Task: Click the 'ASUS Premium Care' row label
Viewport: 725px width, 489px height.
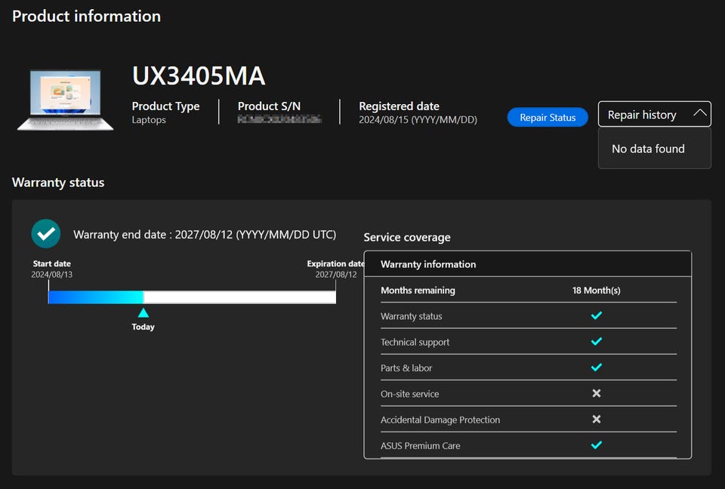Action: click(x=421, y=445)
